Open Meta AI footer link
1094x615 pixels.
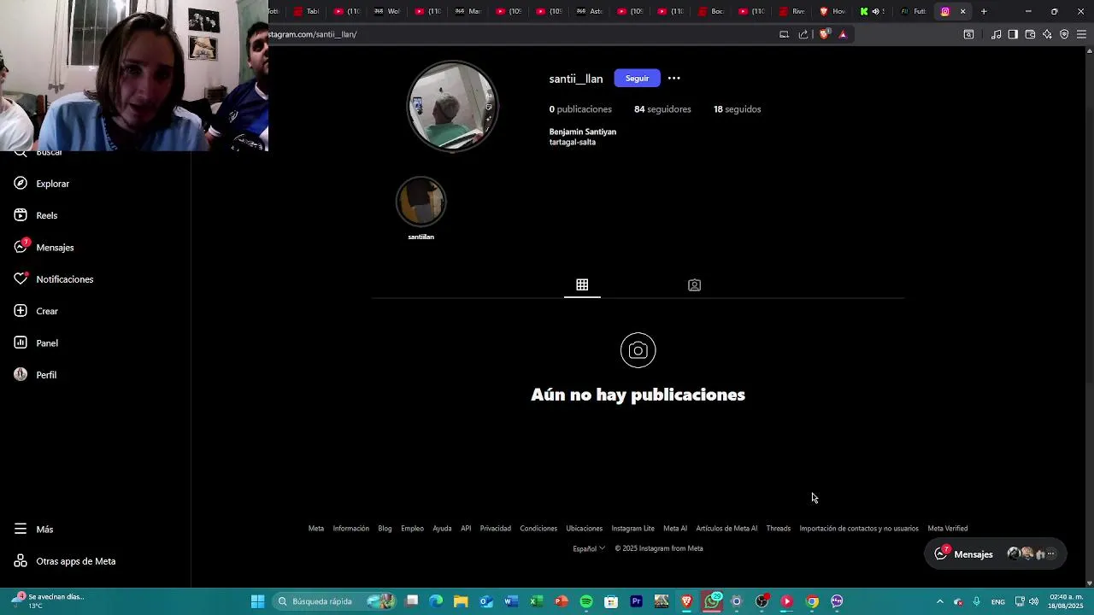point(675,529)
